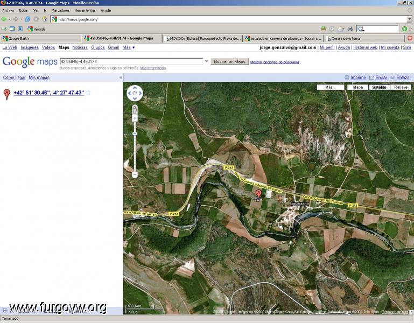Click the iGoogle bookmark in toolbar

coord(37,29)
